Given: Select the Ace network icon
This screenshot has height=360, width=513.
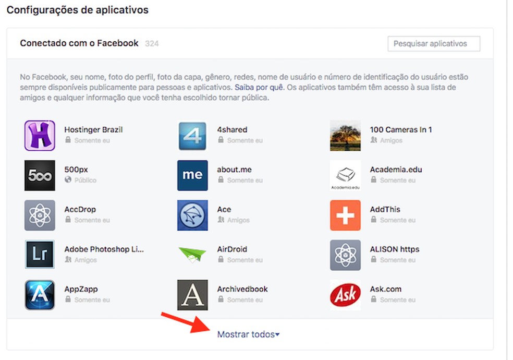Looking at the screenshot, I should coord(192,216).
